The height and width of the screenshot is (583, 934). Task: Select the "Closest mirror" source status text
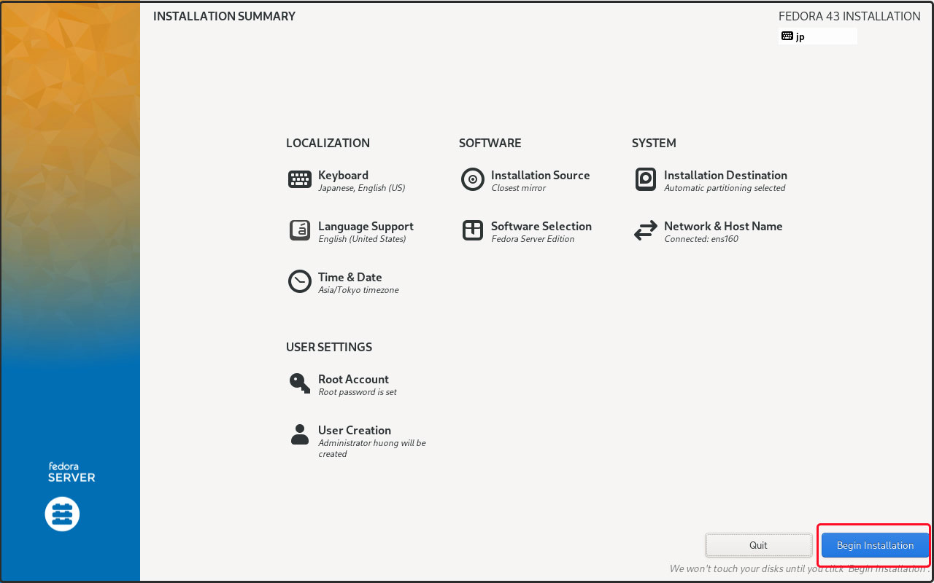[518, 188]
